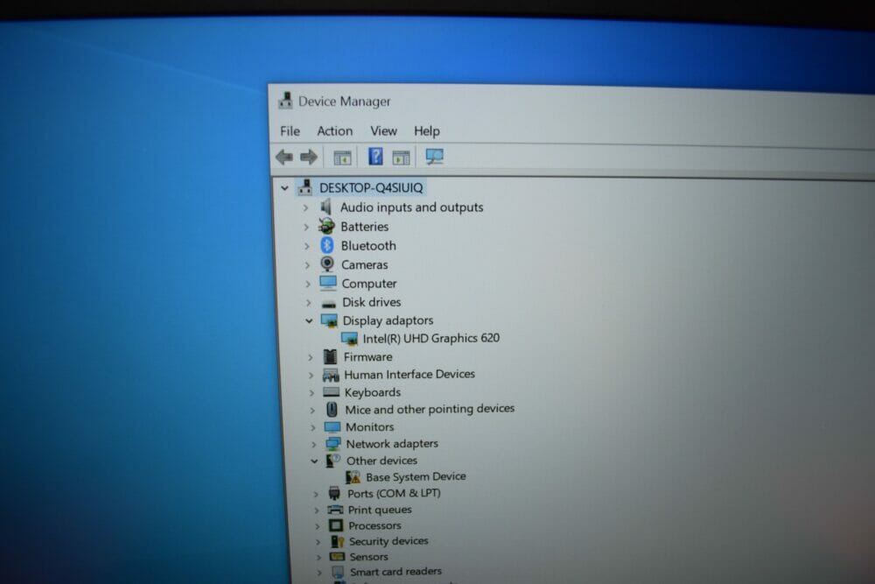Expand the Audio inputs and outputs category
Viewport: 875px width, 584px height.
pos(305,208)
